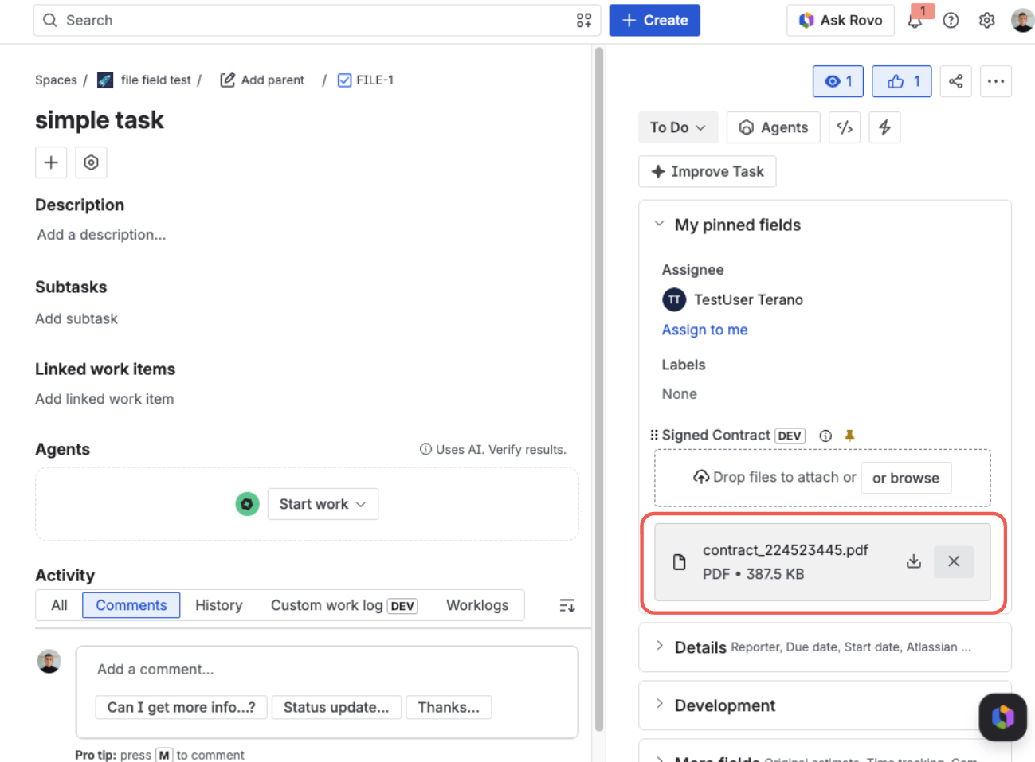Click the PDF file document icon
This screenshot has width=1035, height=762.
click(679, 562)
